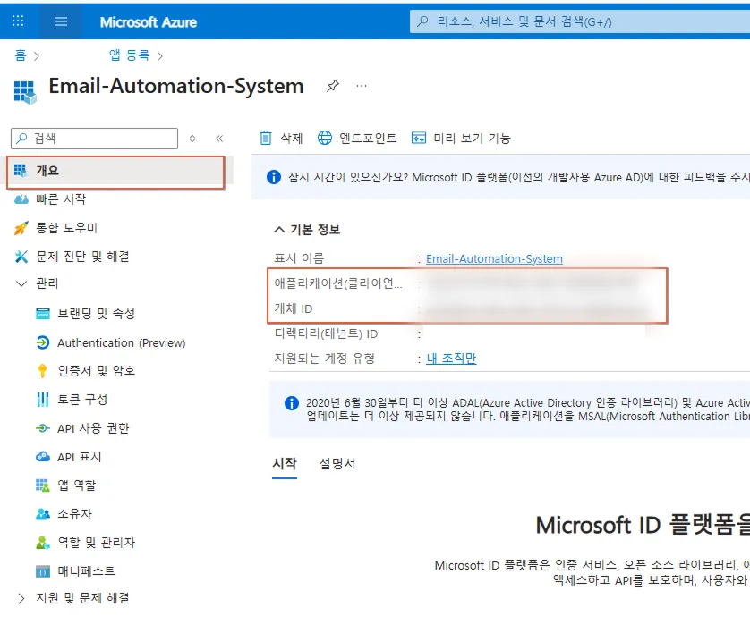
Task: Collapse the sidebar with double chevron
Action: [219, 139]
